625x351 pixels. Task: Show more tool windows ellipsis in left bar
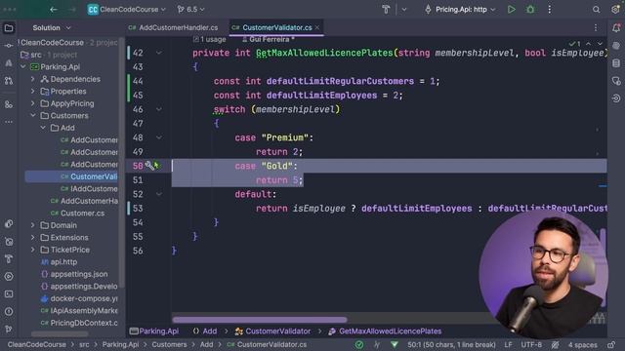(x=9, y=122)
